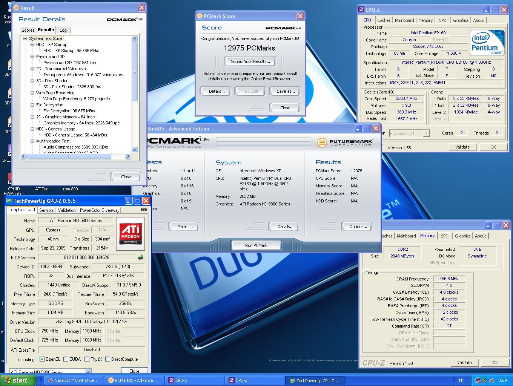Open the Validation tab in GPU-Z
513x386 pixels.
67,210
